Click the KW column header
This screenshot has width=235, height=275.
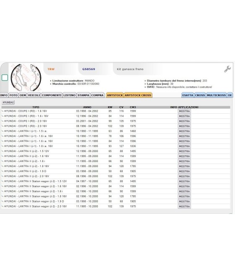(110, 107)
